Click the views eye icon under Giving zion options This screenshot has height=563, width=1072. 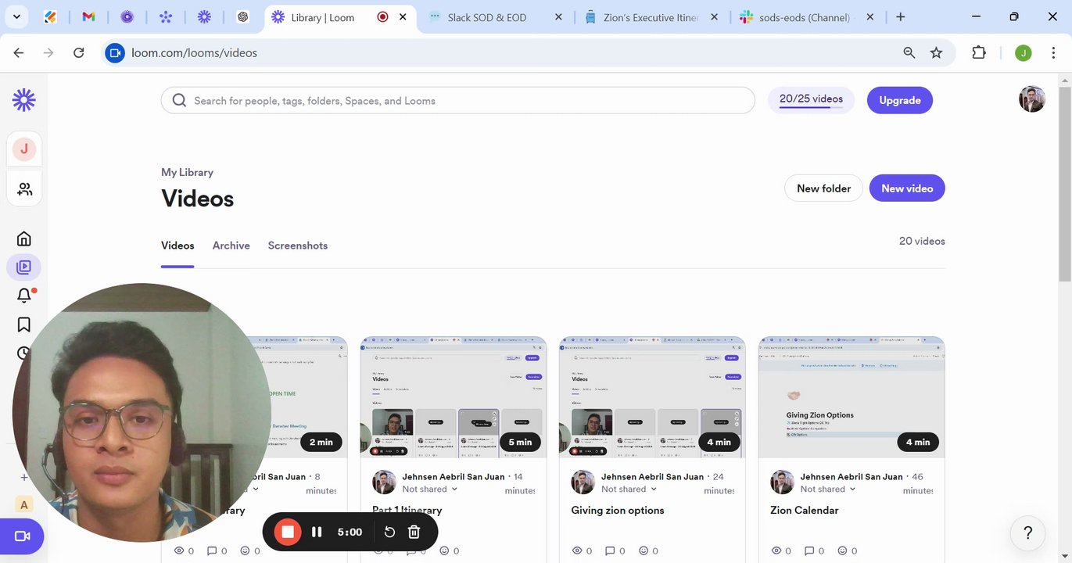pyautogui.click(x=577, y=550)
